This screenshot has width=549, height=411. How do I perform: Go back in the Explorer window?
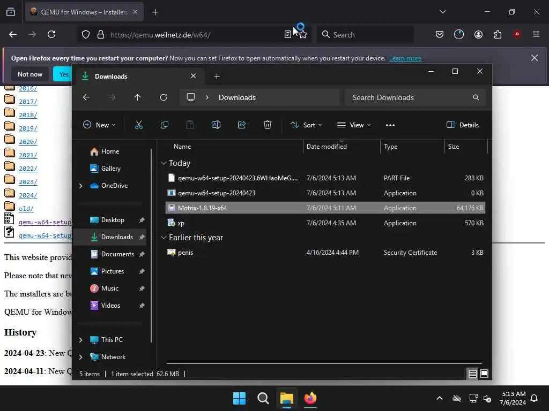86,97
